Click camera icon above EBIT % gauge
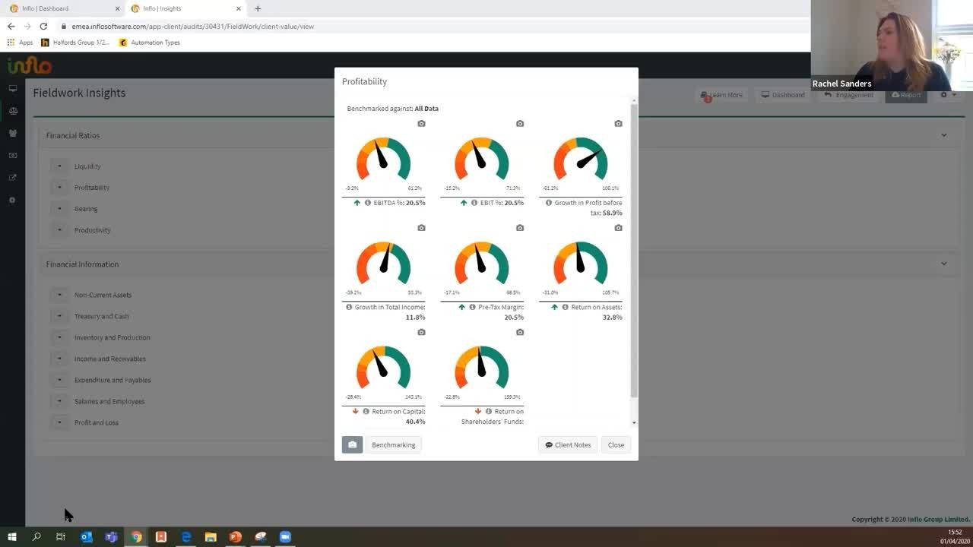973x547 pixels. point(520,124)
